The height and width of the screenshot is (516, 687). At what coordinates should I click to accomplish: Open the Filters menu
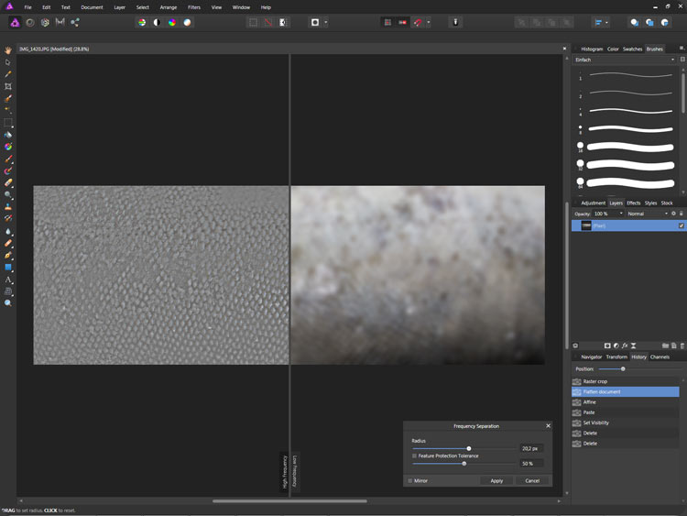click(194, 7)
